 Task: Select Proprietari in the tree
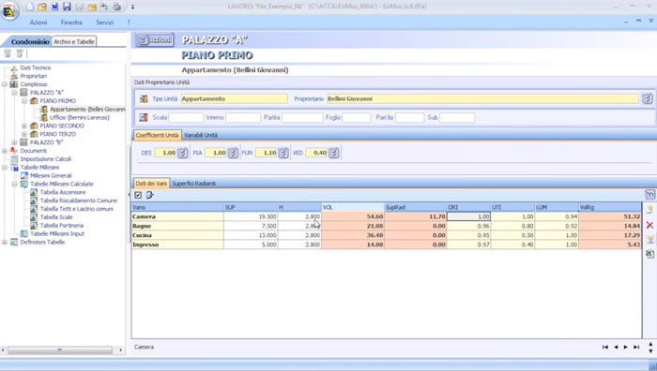pos(34,76)
